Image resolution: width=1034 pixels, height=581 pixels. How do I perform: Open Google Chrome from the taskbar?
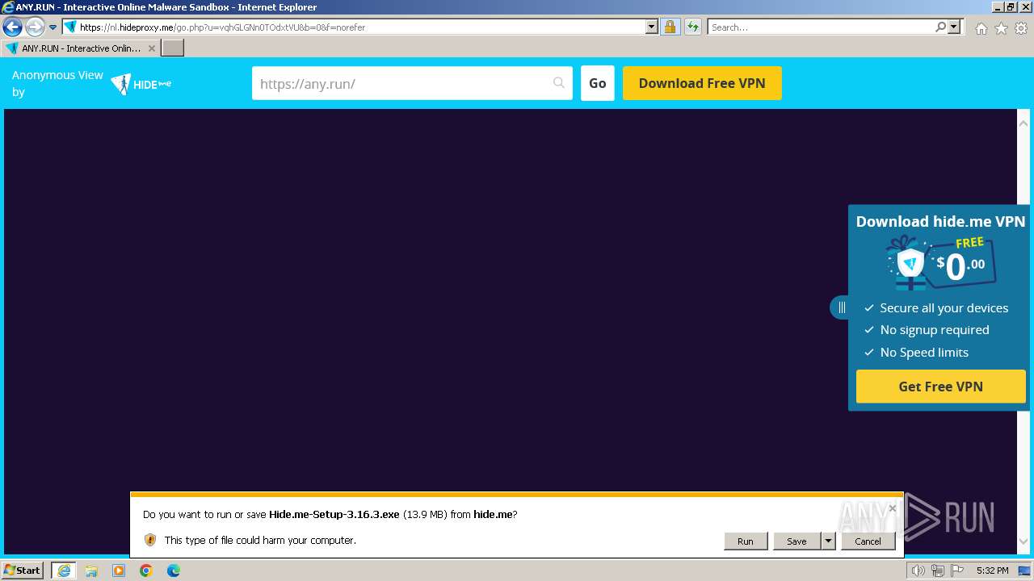[146, 571]
